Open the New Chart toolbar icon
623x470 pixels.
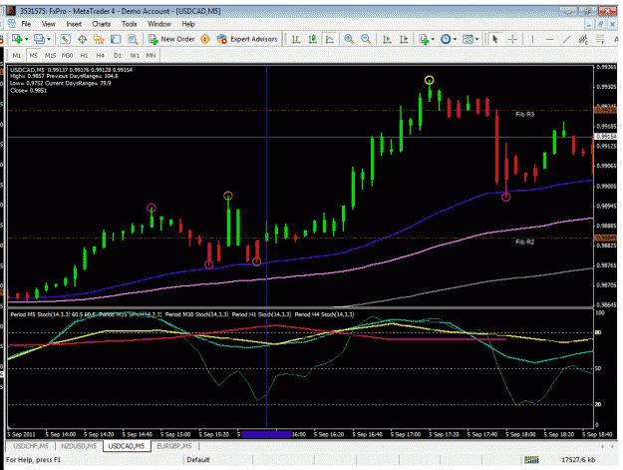[16, 39]
